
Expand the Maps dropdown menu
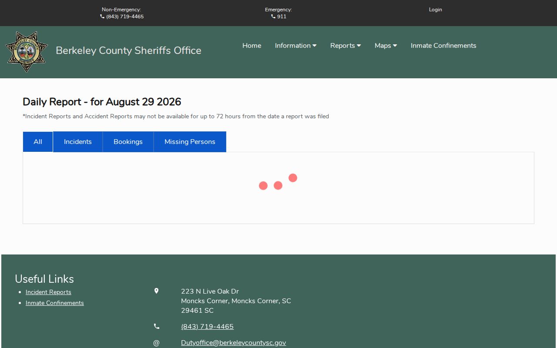click(x=386, y=46)
